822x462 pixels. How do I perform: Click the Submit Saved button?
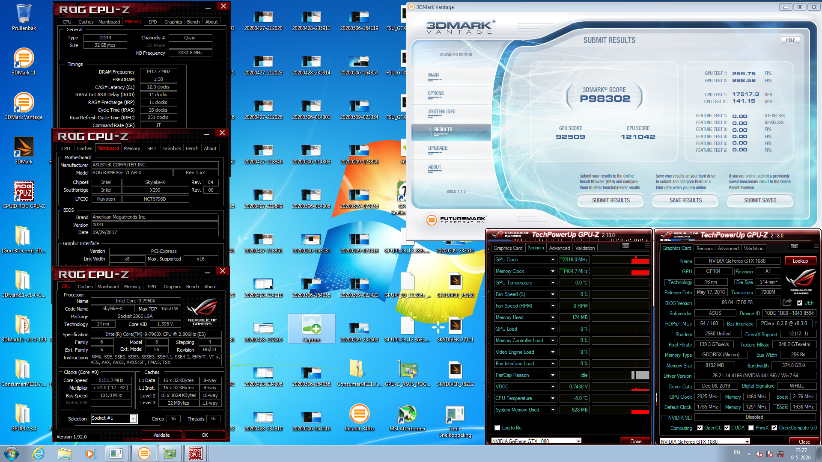(760, 200)
